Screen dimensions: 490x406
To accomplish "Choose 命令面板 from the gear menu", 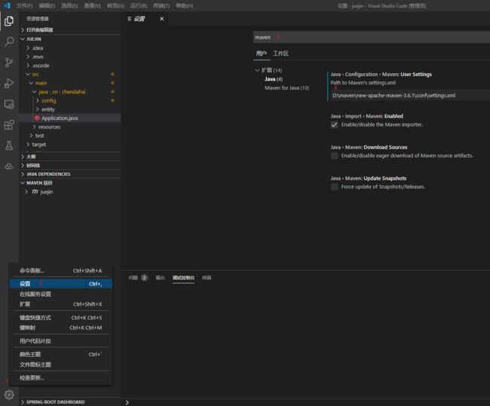I will click(x=61, y=271).
